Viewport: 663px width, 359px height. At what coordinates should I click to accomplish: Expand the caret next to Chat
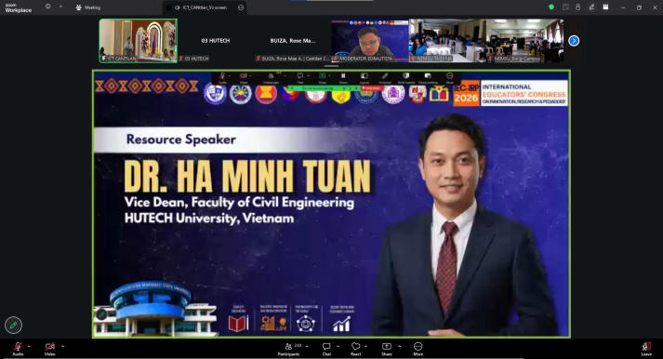click(x=338, y=346)
